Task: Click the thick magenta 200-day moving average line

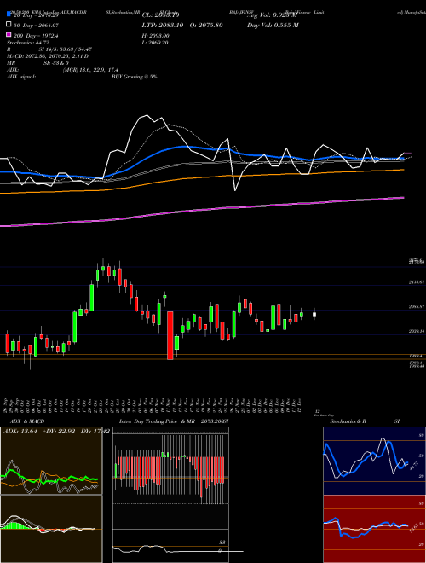Action: [202, 211]
